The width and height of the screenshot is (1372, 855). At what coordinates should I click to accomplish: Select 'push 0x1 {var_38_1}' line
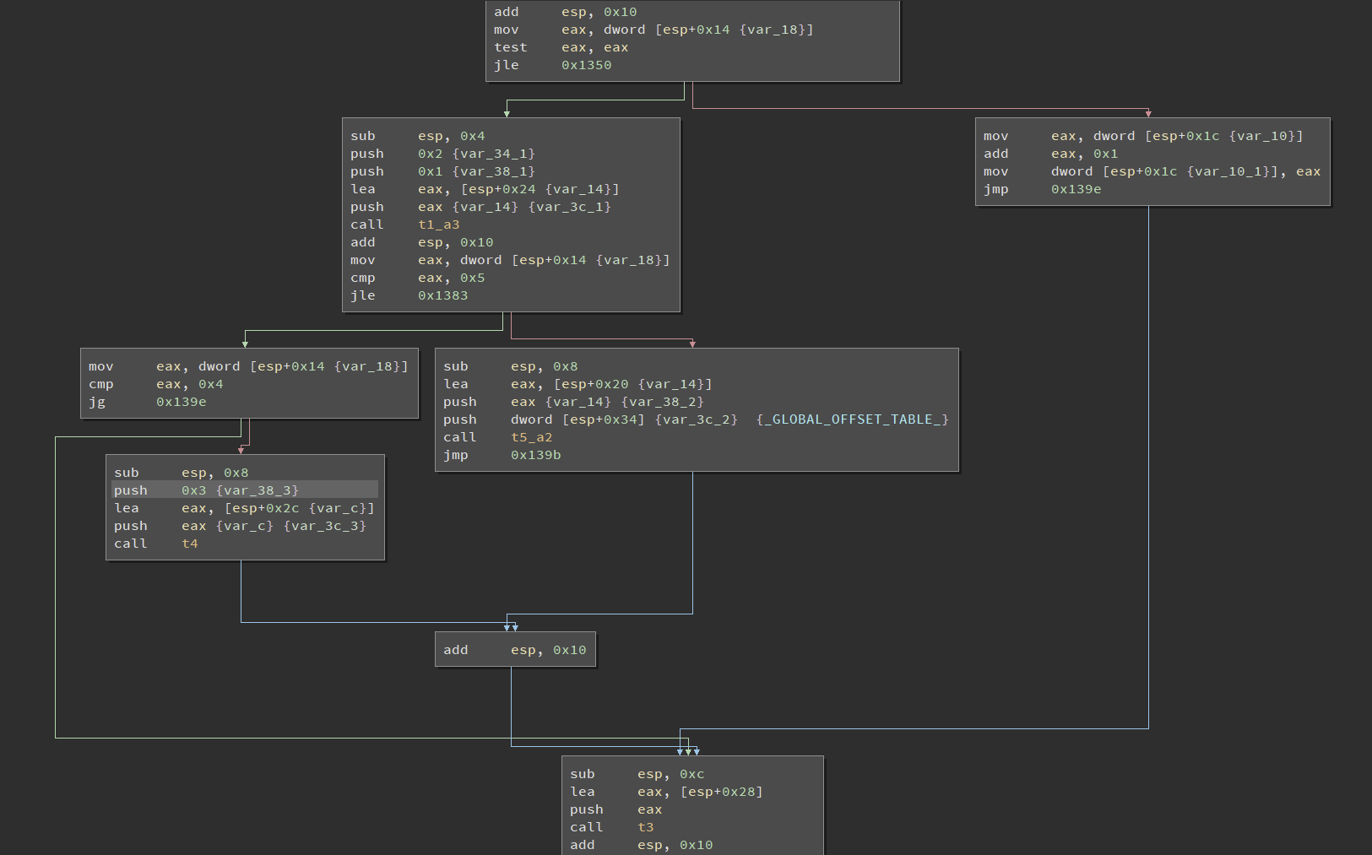pyautogui.click(x=443, y=171)
